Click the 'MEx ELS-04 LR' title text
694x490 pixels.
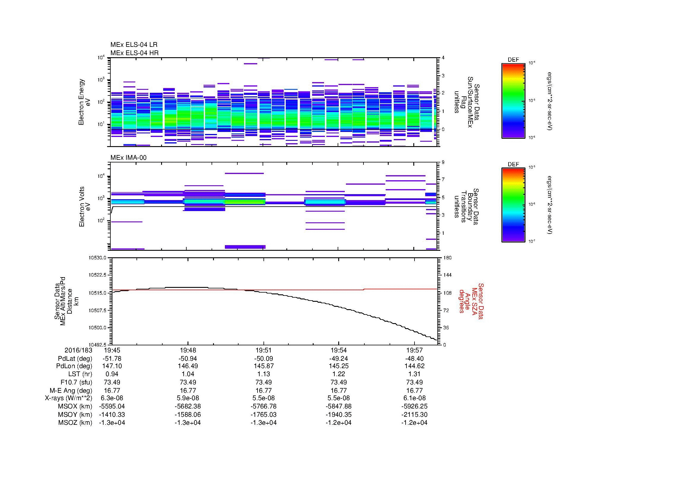pyautogui.click(x=134, y=45)
